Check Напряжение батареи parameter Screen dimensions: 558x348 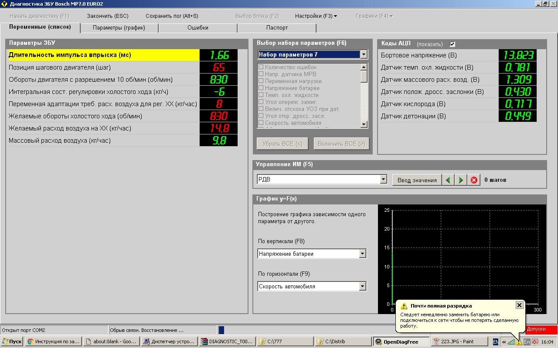261,88
